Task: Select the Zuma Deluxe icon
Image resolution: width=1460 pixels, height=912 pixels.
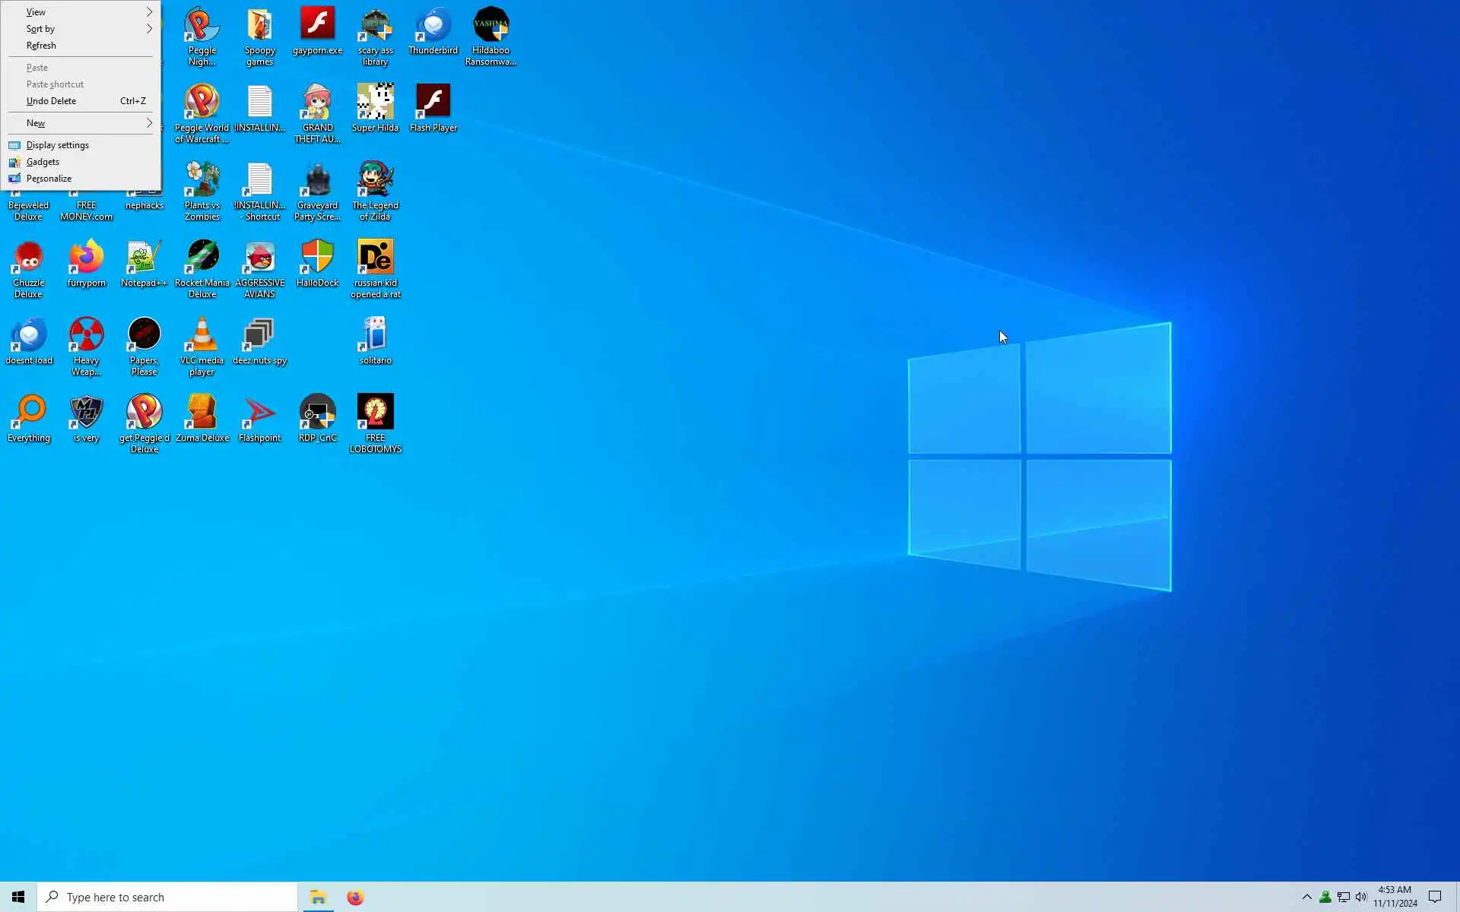Action: [202, 413]
